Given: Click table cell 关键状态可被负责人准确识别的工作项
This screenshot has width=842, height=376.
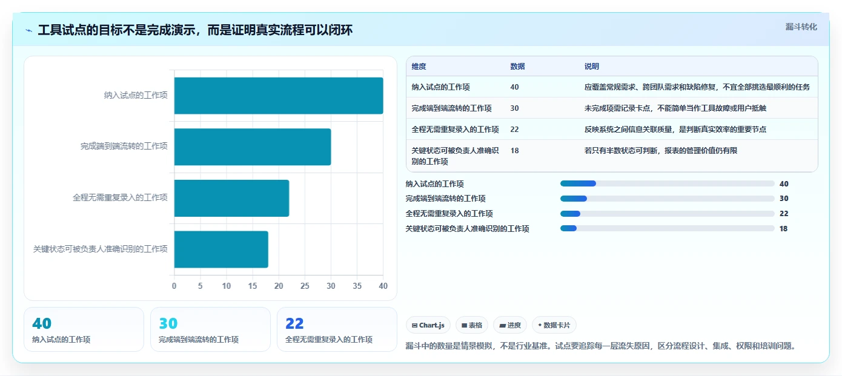Looking at the screenshot, I should 455,156.
